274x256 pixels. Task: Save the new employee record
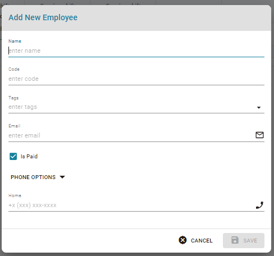point(244,240)
